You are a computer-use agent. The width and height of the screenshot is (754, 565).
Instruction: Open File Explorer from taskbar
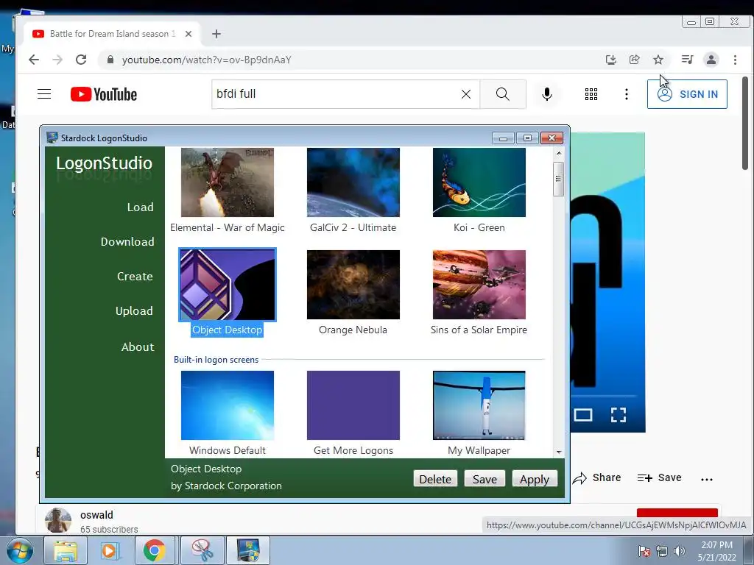tap(66, 550)
